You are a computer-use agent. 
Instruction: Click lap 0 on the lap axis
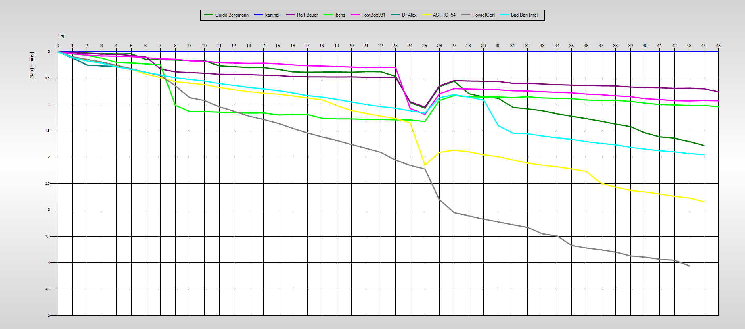[58, 46]
